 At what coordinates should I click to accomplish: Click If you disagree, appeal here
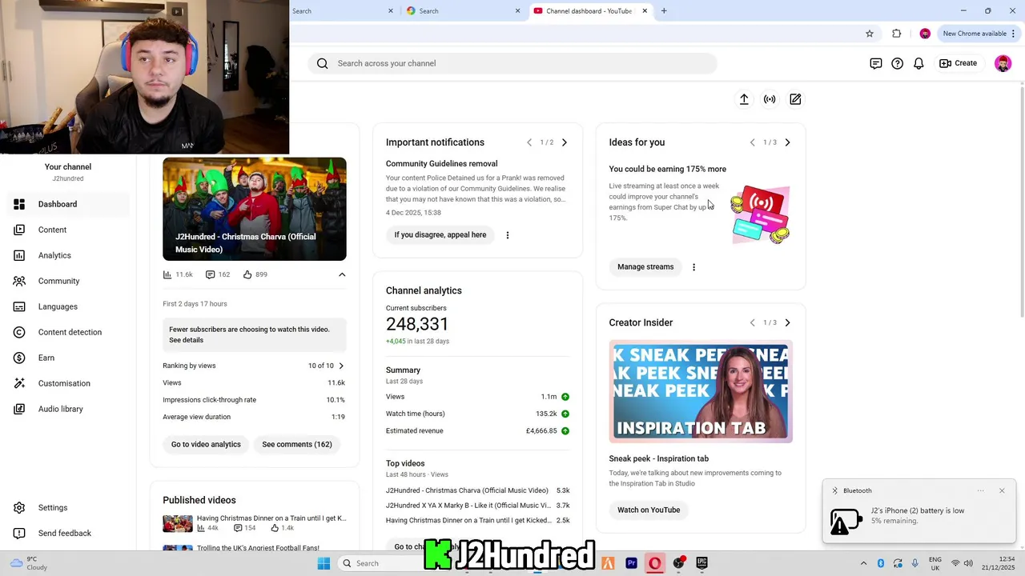tap(440, 235)
